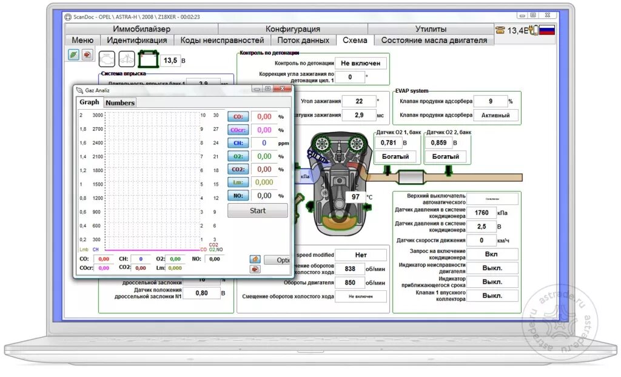Toggle the CH: channel button
The image size is (621, 377).
tap(238, 143)
